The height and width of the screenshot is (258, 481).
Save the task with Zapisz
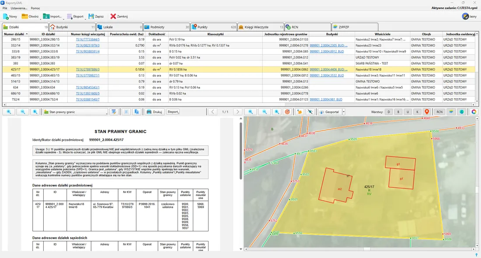tap(96, 17)
